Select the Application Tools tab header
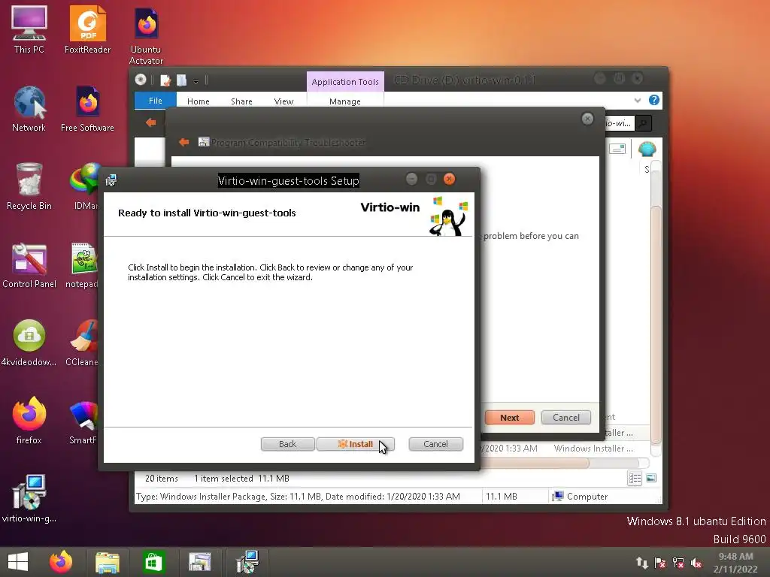770x577 pixels. [345, 81]
